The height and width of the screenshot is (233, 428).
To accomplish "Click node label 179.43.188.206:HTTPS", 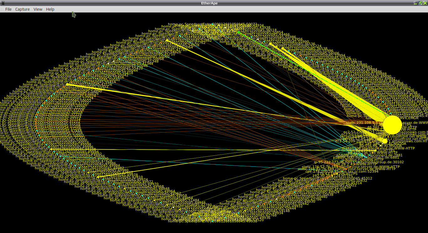I will (x=337, y=173).
